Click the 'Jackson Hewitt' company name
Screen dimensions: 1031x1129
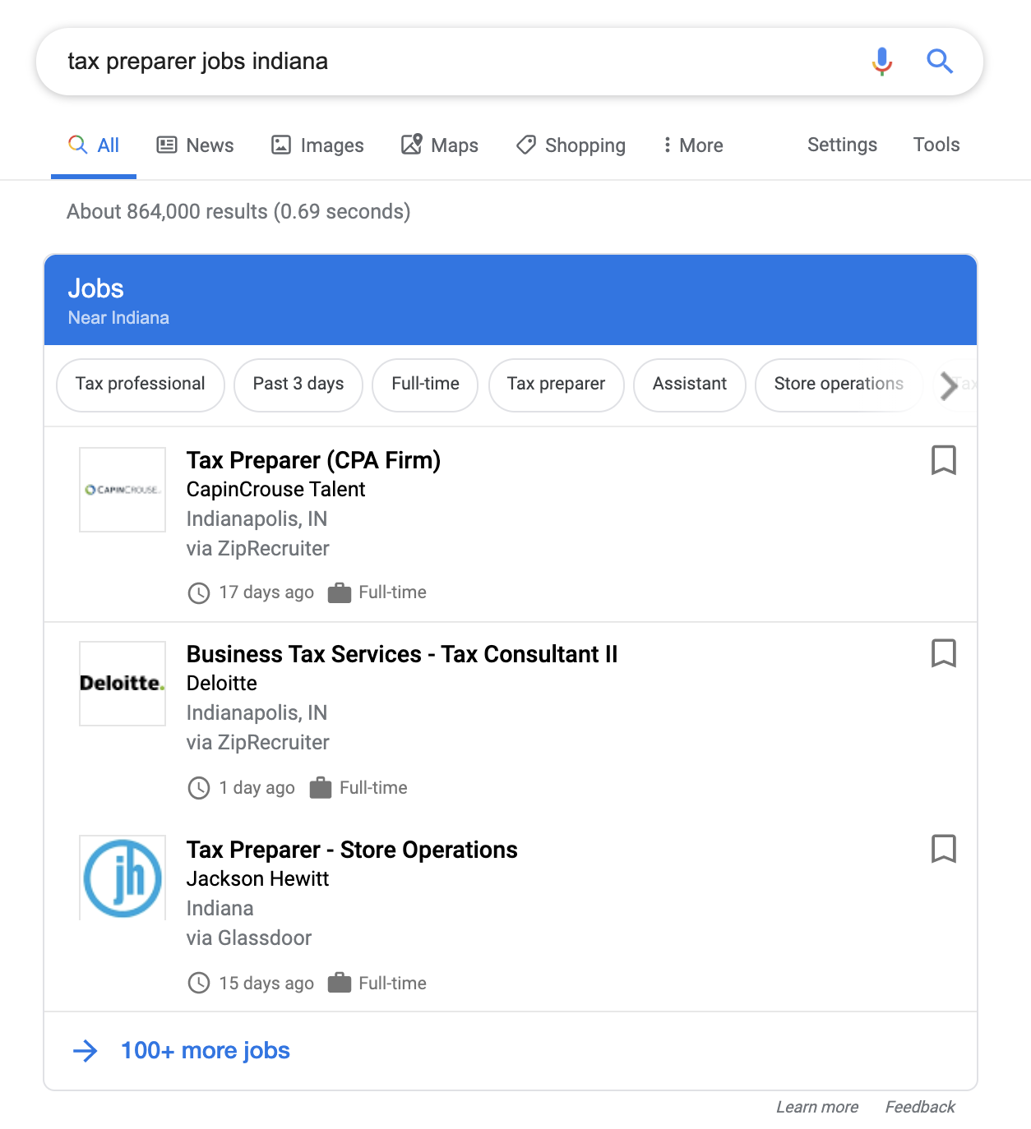(x=257, y=879)
